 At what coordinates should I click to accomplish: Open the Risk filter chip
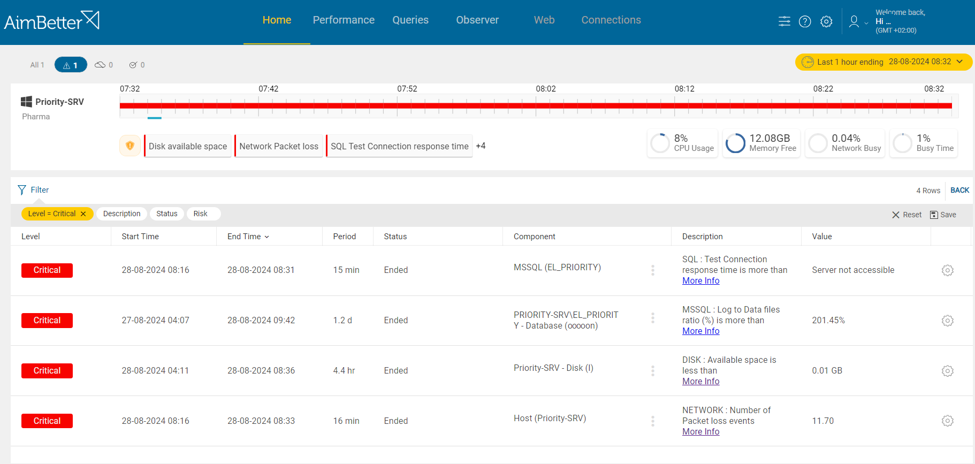[x=203, y=214]
